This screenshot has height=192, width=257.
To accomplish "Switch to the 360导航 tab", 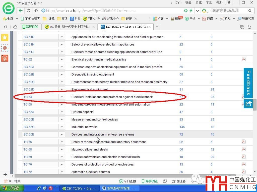I will pos(69,27).
